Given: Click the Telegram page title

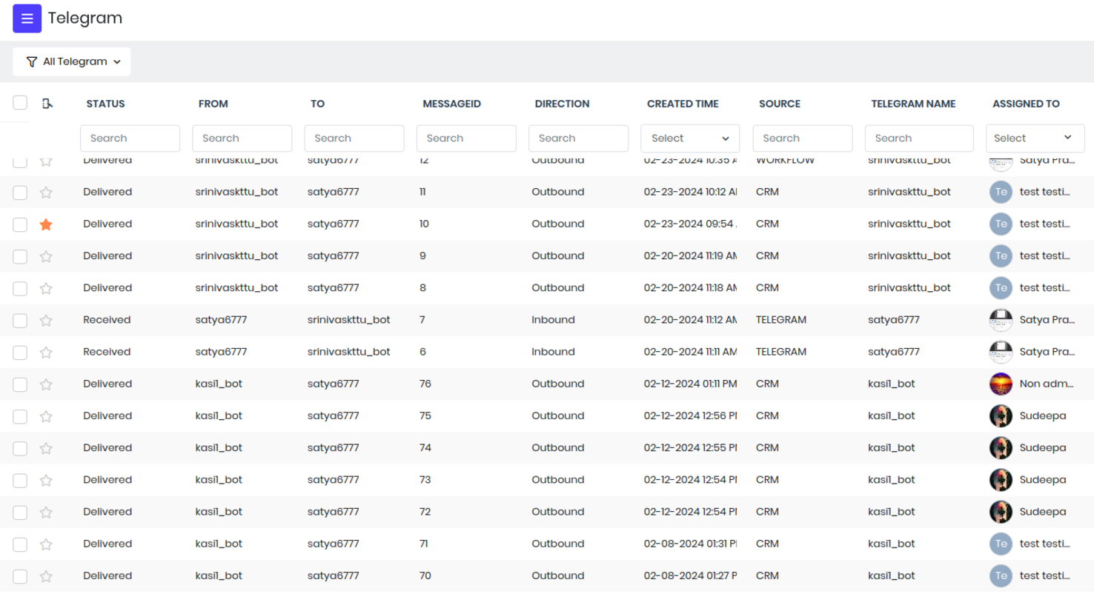Looking at the screenshot, I should pyautogui.click(x=85, y=19).
